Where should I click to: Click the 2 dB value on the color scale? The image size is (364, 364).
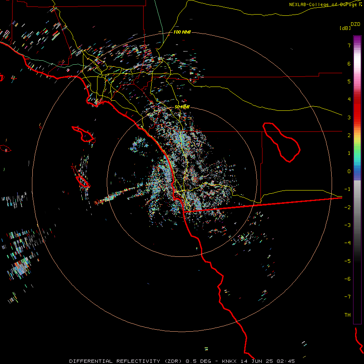(349, 135)
